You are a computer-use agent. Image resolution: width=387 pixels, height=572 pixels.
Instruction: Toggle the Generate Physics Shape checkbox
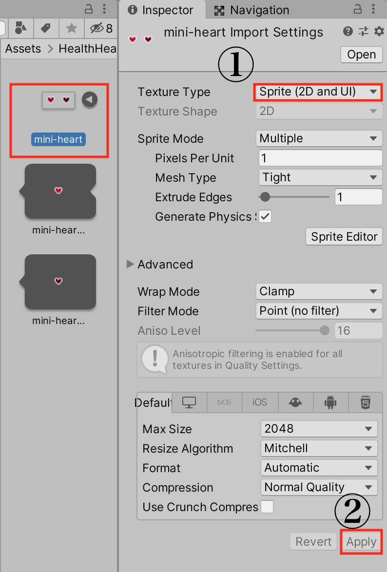(265, 216)
